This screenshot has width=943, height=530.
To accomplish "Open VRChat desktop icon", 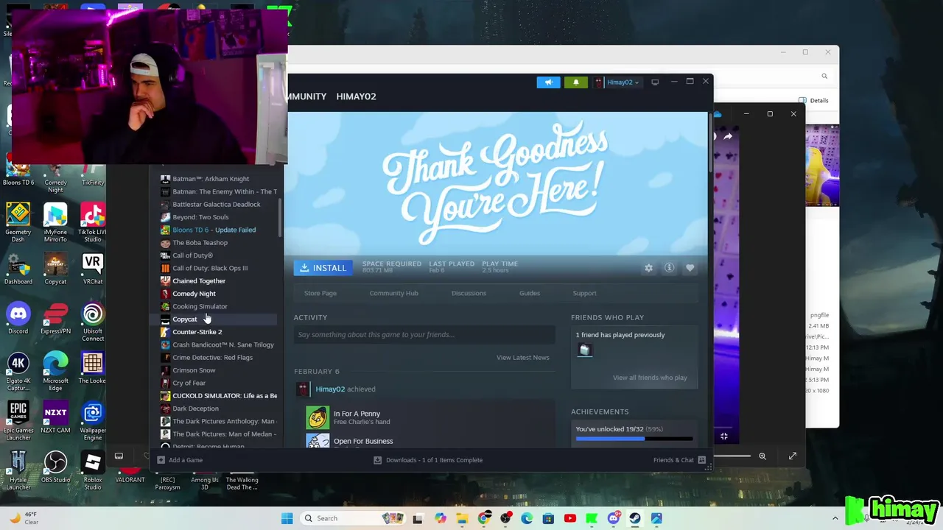I will (x=93, y=269).
